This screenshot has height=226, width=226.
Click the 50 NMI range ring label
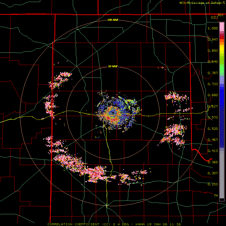click(x=113, y=66)
